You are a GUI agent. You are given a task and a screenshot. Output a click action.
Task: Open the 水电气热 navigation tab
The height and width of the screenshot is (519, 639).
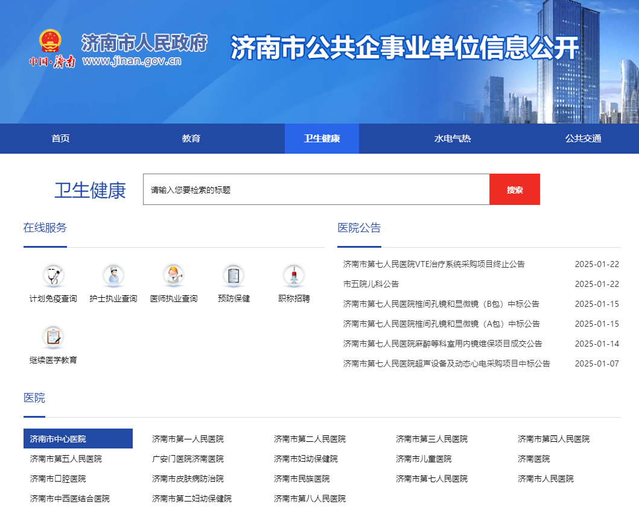click(453, 139)
